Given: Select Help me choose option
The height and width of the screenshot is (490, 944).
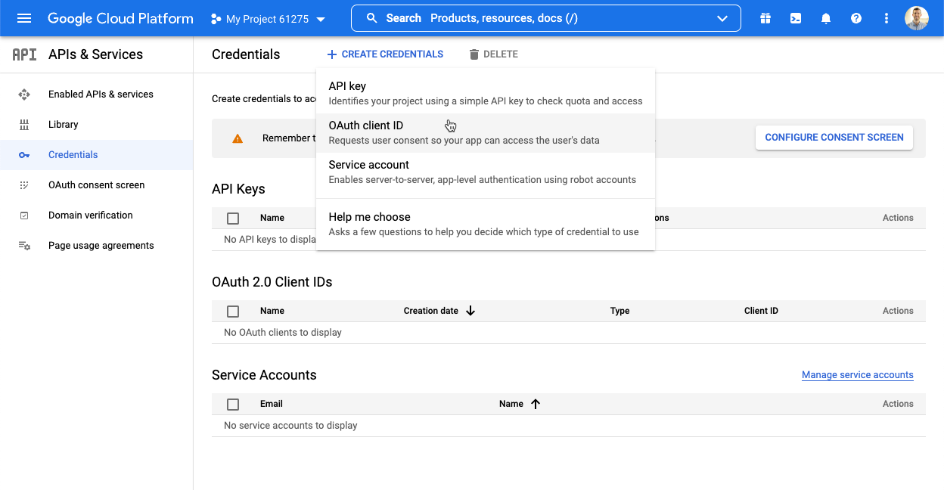Looking at the screenshot, I should click(486, 225).
